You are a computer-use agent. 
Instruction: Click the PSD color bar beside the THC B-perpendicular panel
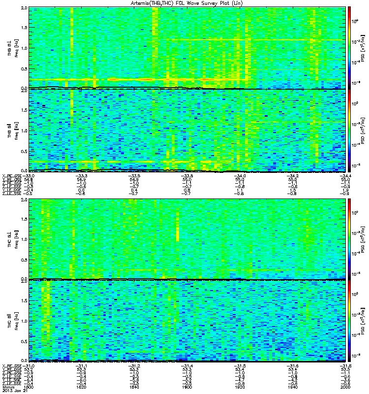tap(349, 239)
